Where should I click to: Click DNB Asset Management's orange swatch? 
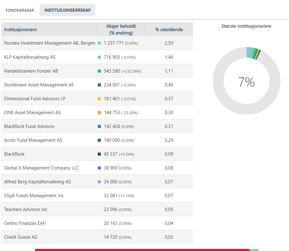[x=99, y=113]
